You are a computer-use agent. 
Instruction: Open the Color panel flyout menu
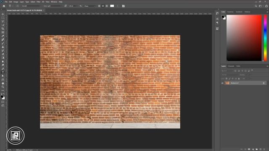pyautogui.click(x=267, y=12)
